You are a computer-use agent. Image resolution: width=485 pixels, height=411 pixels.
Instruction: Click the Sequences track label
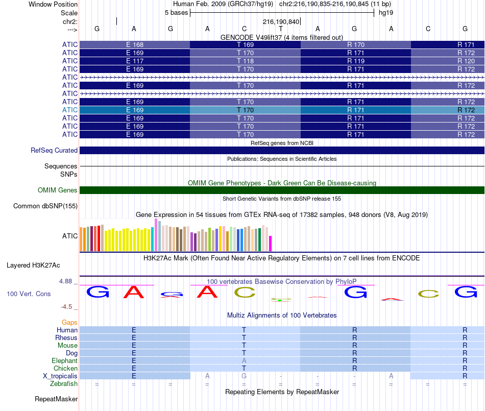coord(61,166)
